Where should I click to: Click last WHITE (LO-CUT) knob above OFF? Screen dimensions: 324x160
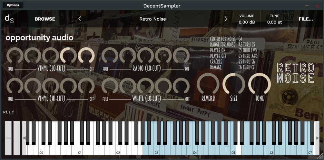(x=181, y=86)
